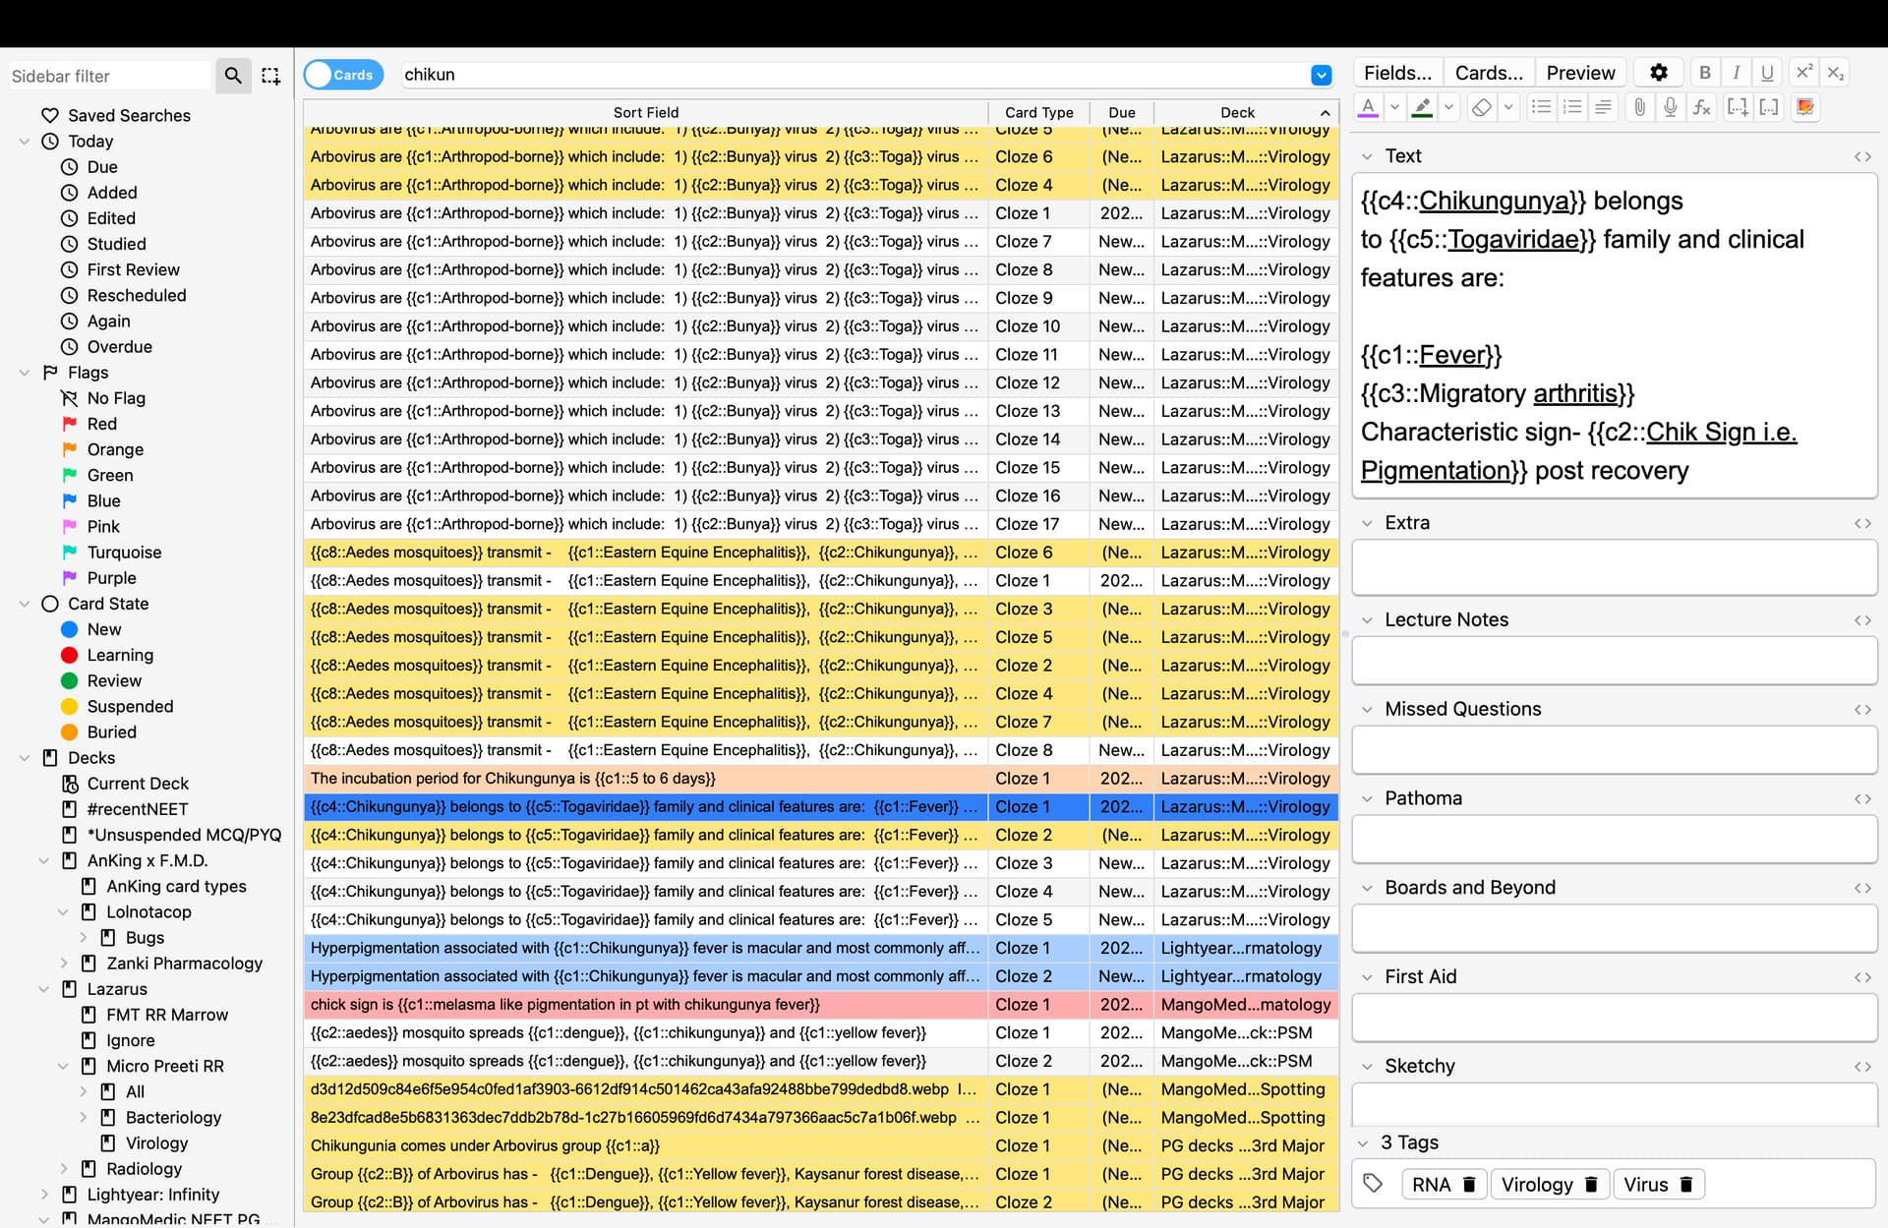Collapse the Lecture Notes field

coord(1367,620)
